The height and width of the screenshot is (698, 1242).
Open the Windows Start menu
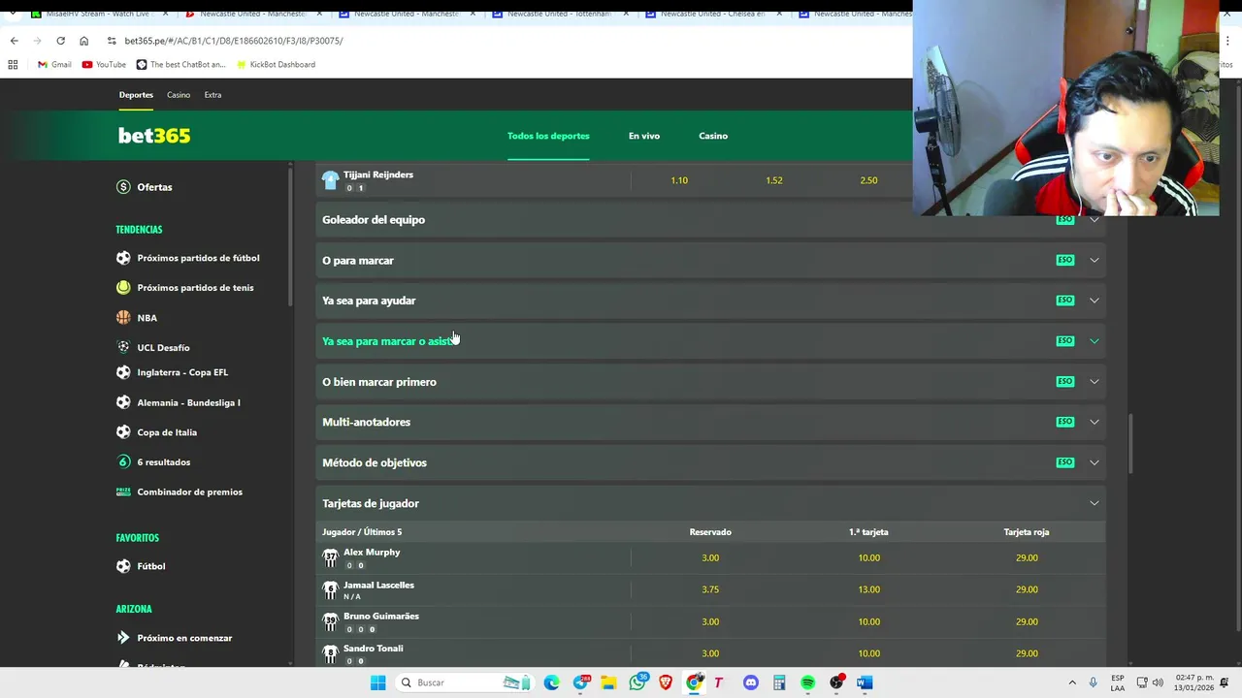click(377, 682)
